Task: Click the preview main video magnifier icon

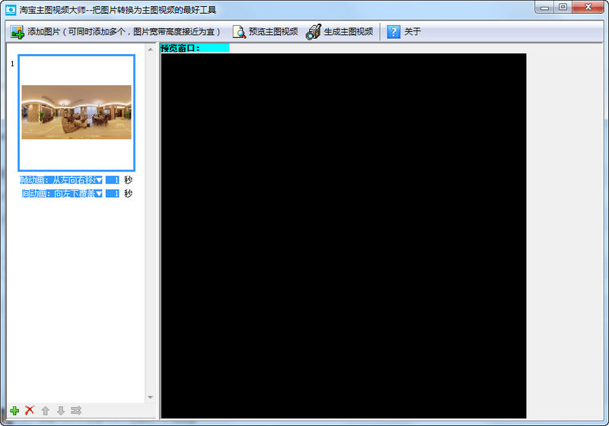Action: (x=239, y=32)
